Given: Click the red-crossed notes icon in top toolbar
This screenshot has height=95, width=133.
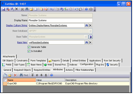Looking at the screenshot, I should pos(46,9).
